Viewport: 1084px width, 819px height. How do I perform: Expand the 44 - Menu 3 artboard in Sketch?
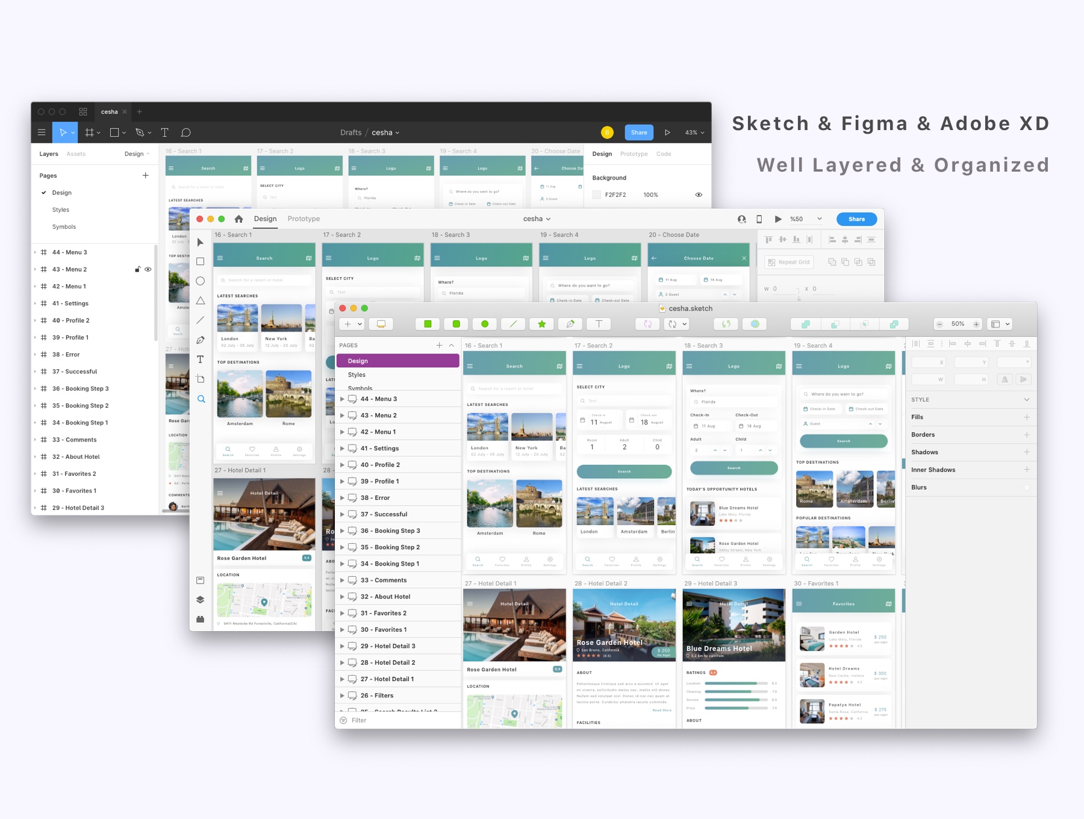342,399
